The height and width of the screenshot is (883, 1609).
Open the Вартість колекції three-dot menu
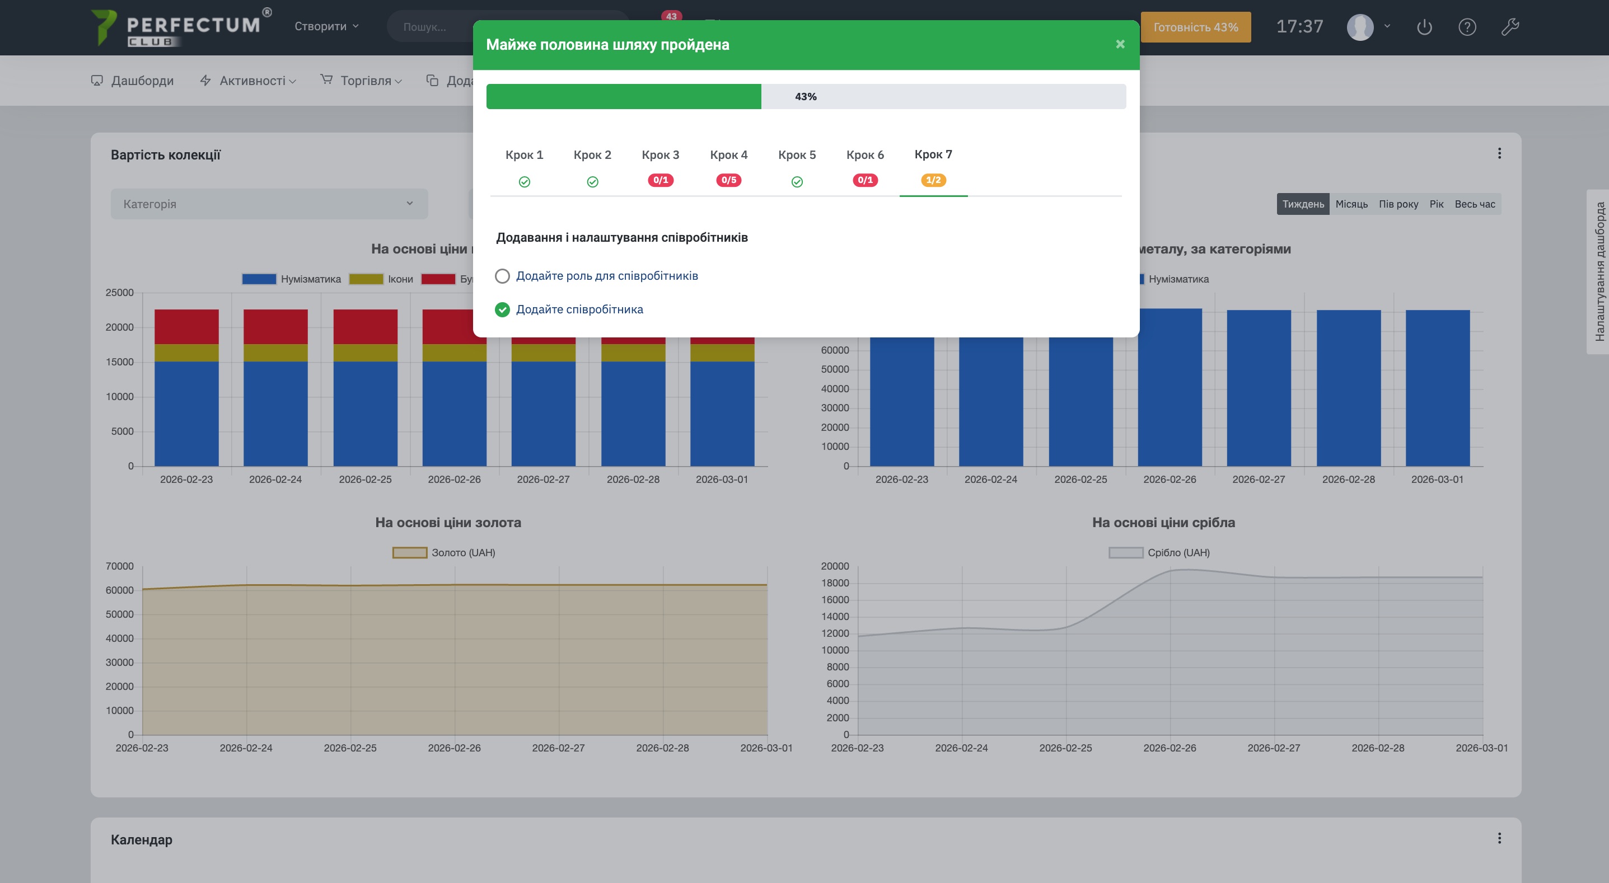tap(1499, 154)
